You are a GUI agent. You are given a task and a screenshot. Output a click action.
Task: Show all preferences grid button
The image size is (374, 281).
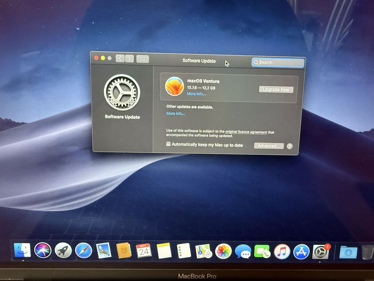[142, 59]
